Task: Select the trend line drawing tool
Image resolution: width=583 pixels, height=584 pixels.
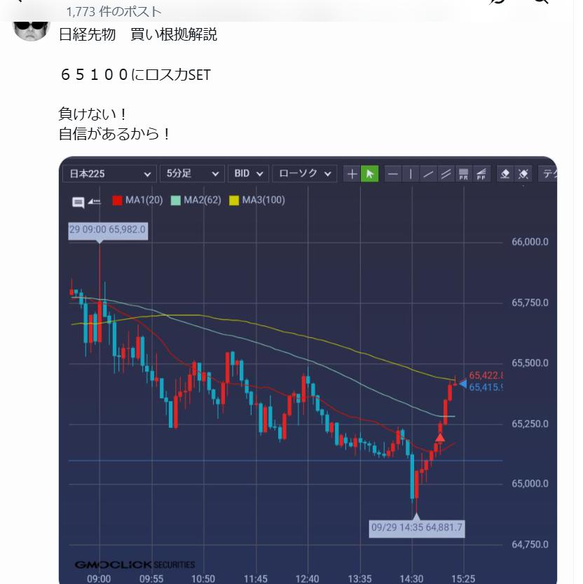Action: coord(428,174)
